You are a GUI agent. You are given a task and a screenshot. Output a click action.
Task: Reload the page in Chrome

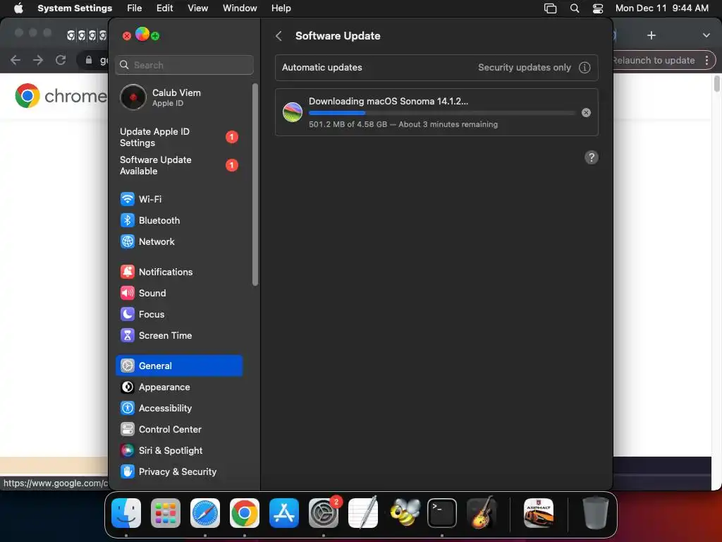61,60
